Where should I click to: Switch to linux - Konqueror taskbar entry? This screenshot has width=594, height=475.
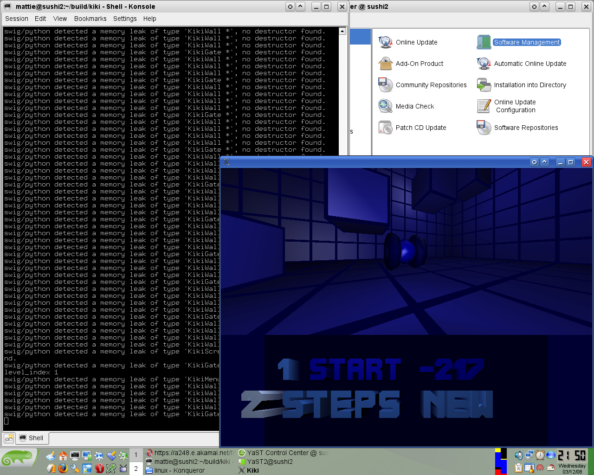coord(190,470)
